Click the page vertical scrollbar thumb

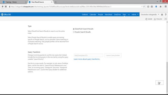pos(167,77)
